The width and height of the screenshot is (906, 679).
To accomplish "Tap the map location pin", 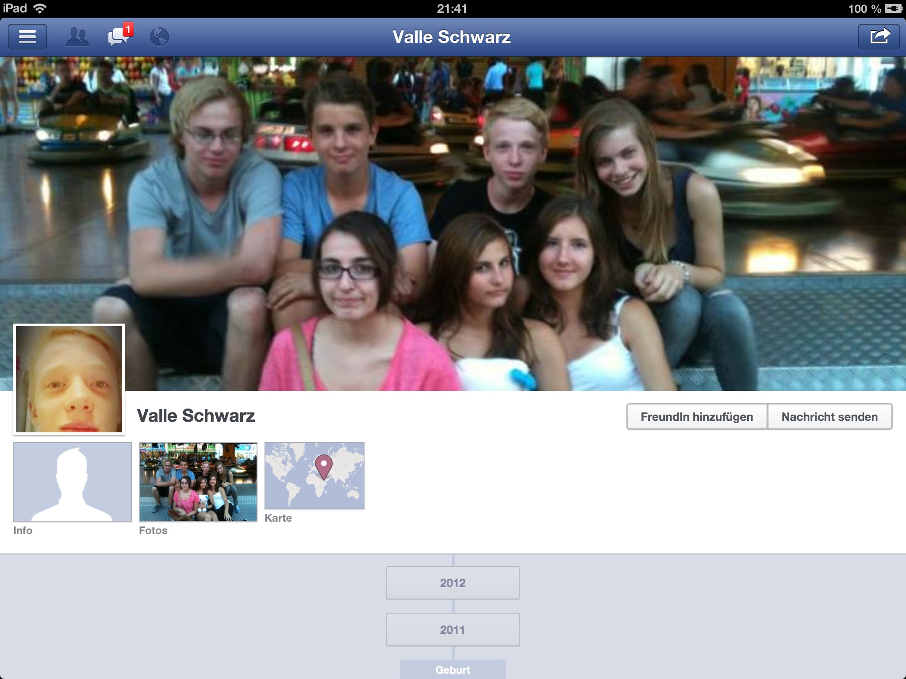I will (323, 465).
